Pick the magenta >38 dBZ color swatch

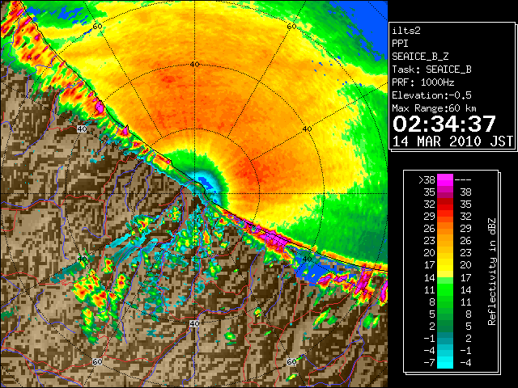click(x=445, y=179)
